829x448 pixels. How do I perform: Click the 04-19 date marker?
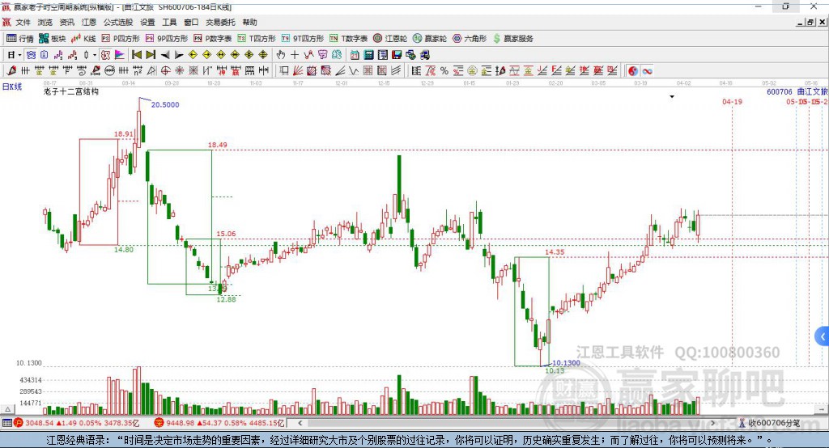point(732,101)
